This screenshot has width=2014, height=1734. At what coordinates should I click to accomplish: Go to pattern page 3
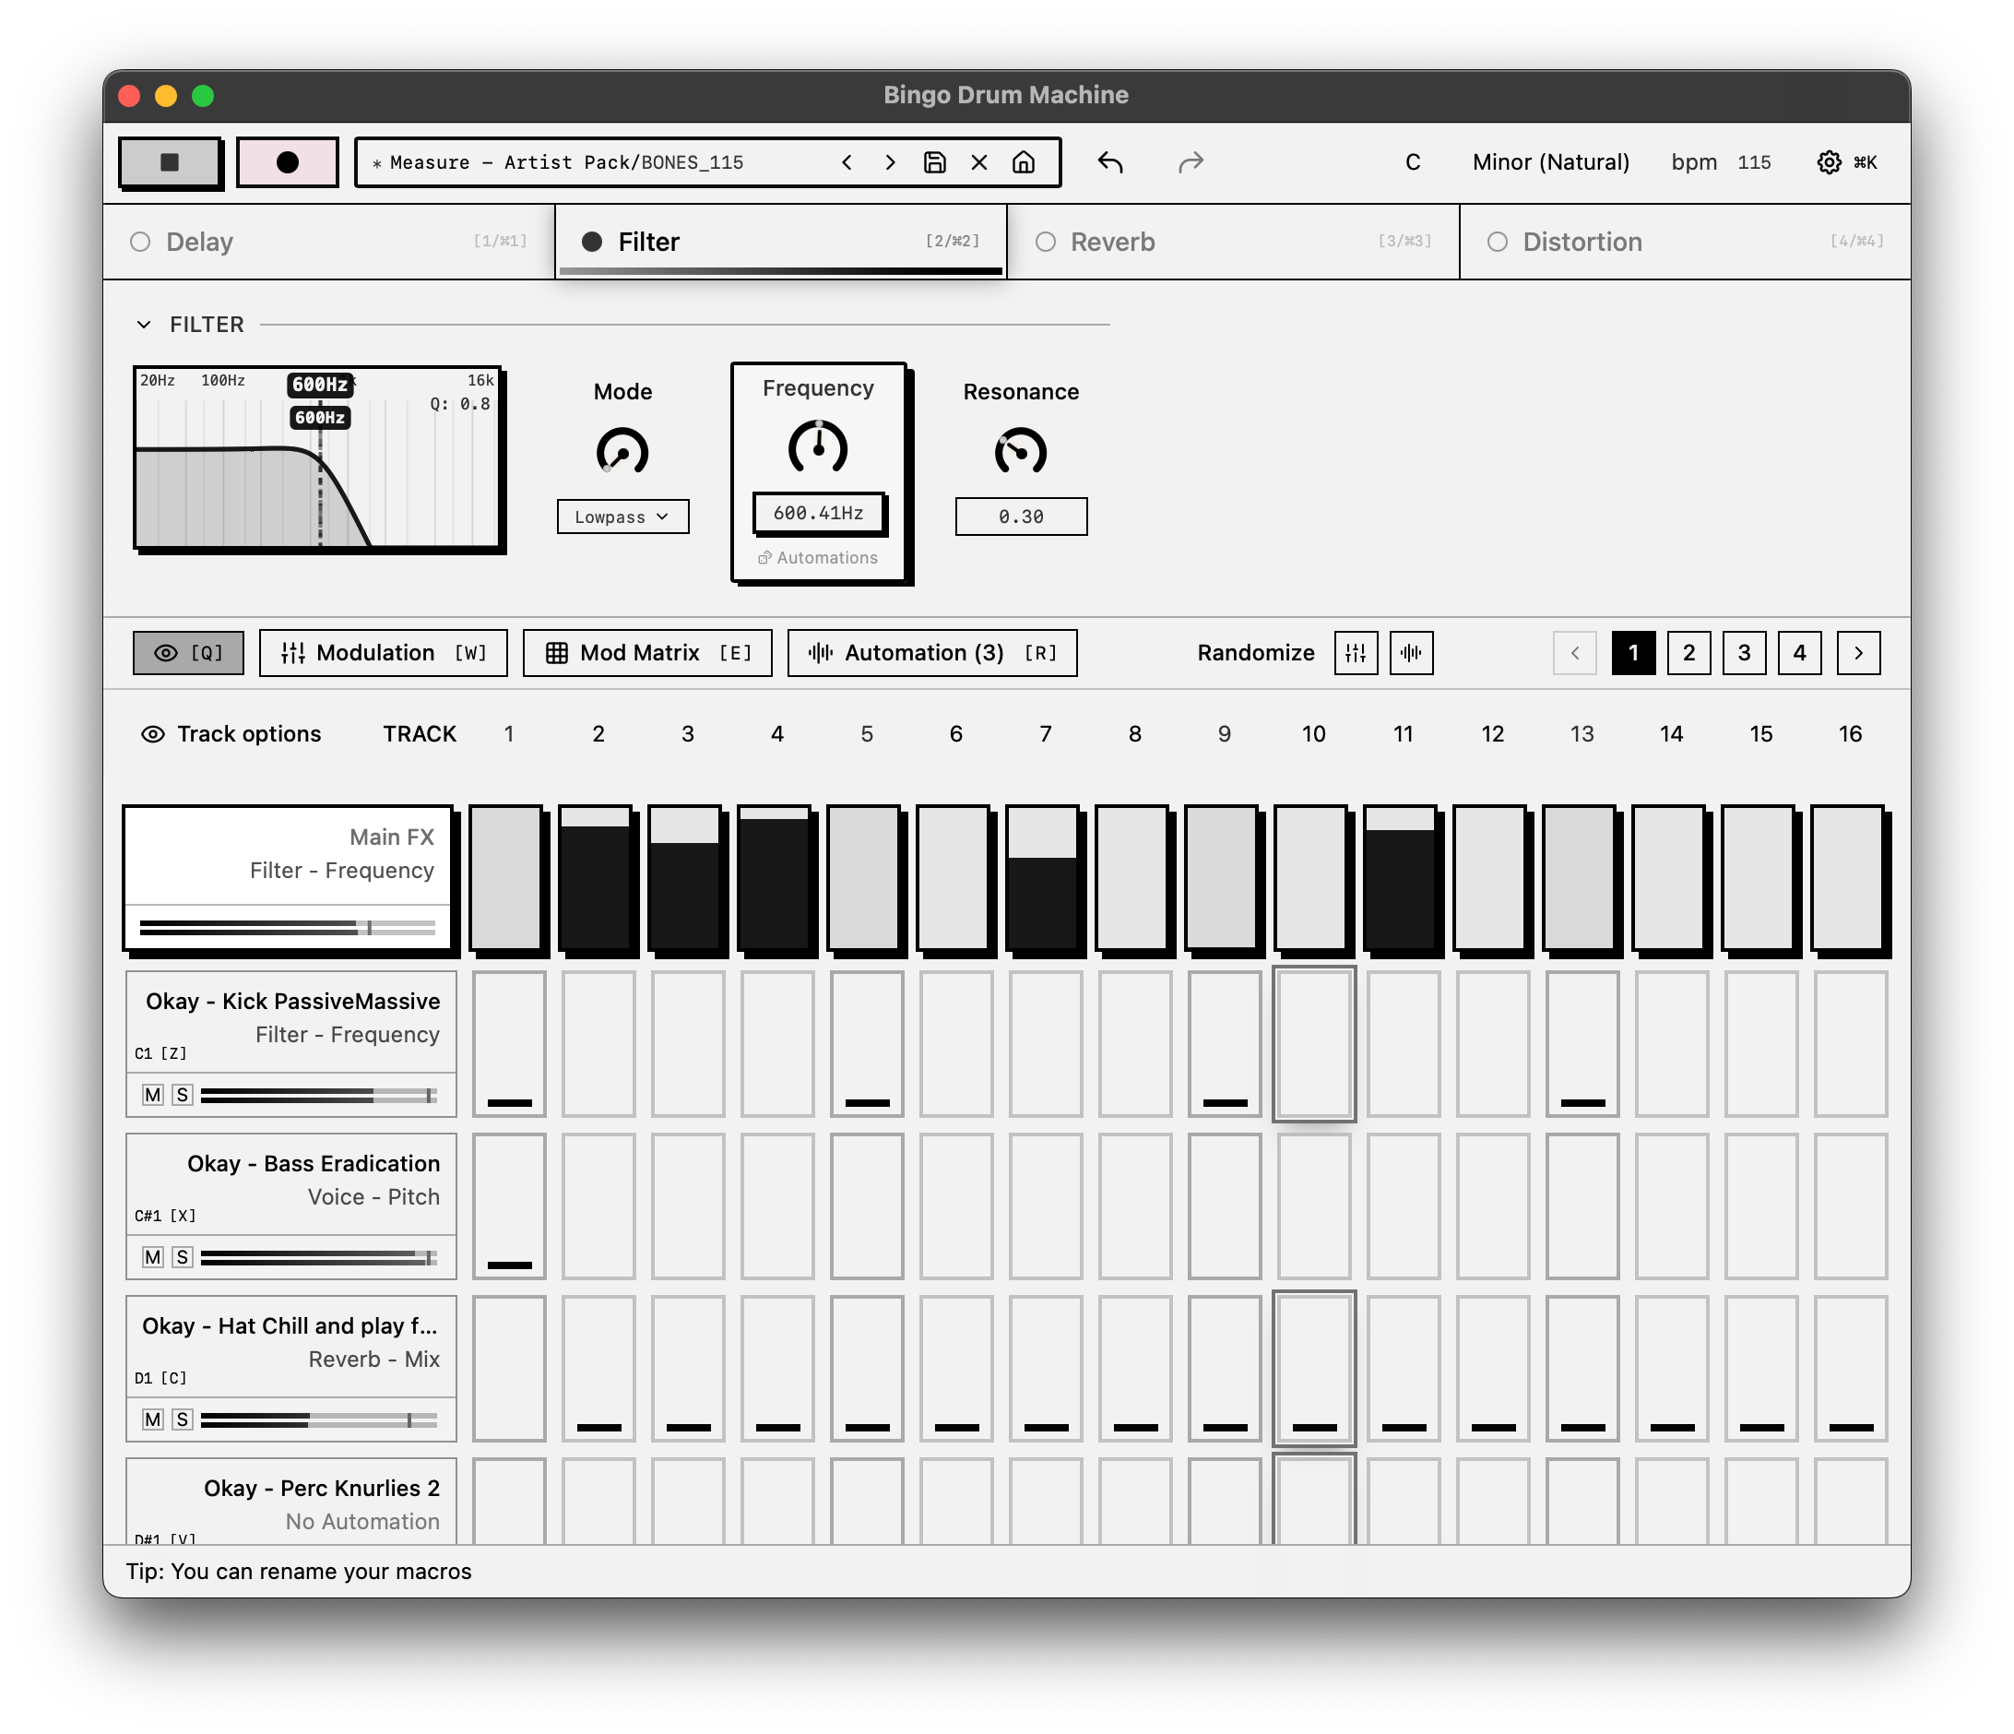pyautogui.click(x=1744, y=653)
